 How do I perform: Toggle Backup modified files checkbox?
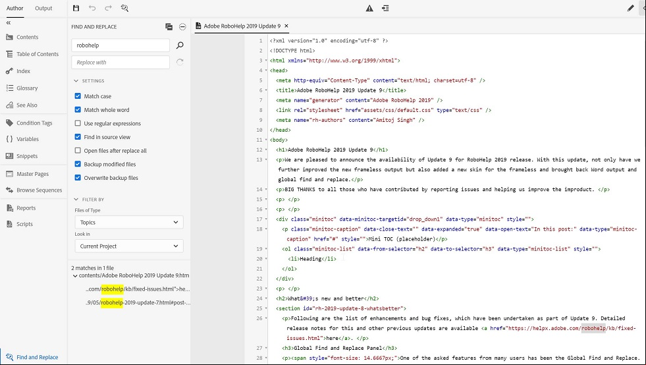tap(78, 164)
